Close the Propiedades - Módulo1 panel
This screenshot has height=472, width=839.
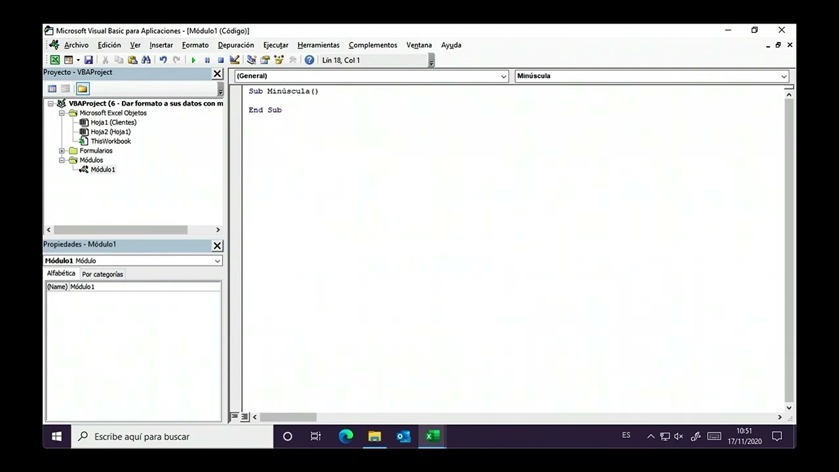point(218,246)
